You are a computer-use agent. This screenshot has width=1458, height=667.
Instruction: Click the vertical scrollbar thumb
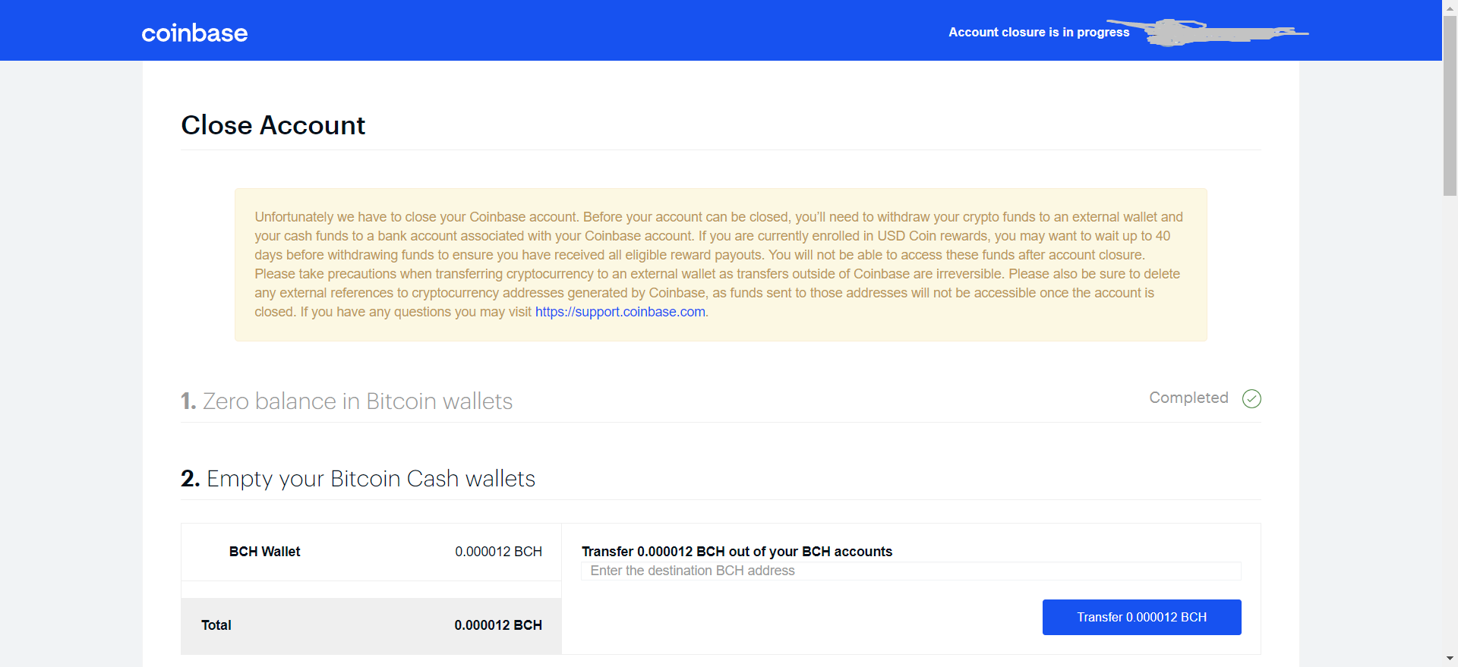[x=1450, y=106]
